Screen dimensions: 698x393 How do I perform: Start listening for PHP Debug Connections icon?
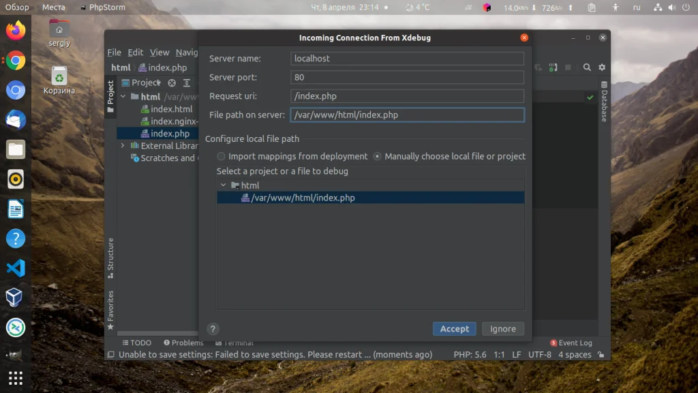553,67
